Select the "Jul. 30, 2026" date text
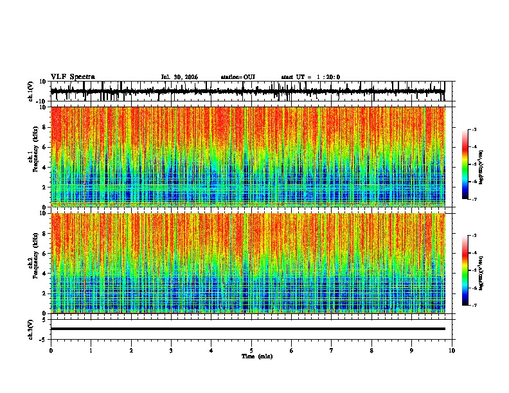Image resolution: width=509 pixels, height=393 pixels. (179, 77)
